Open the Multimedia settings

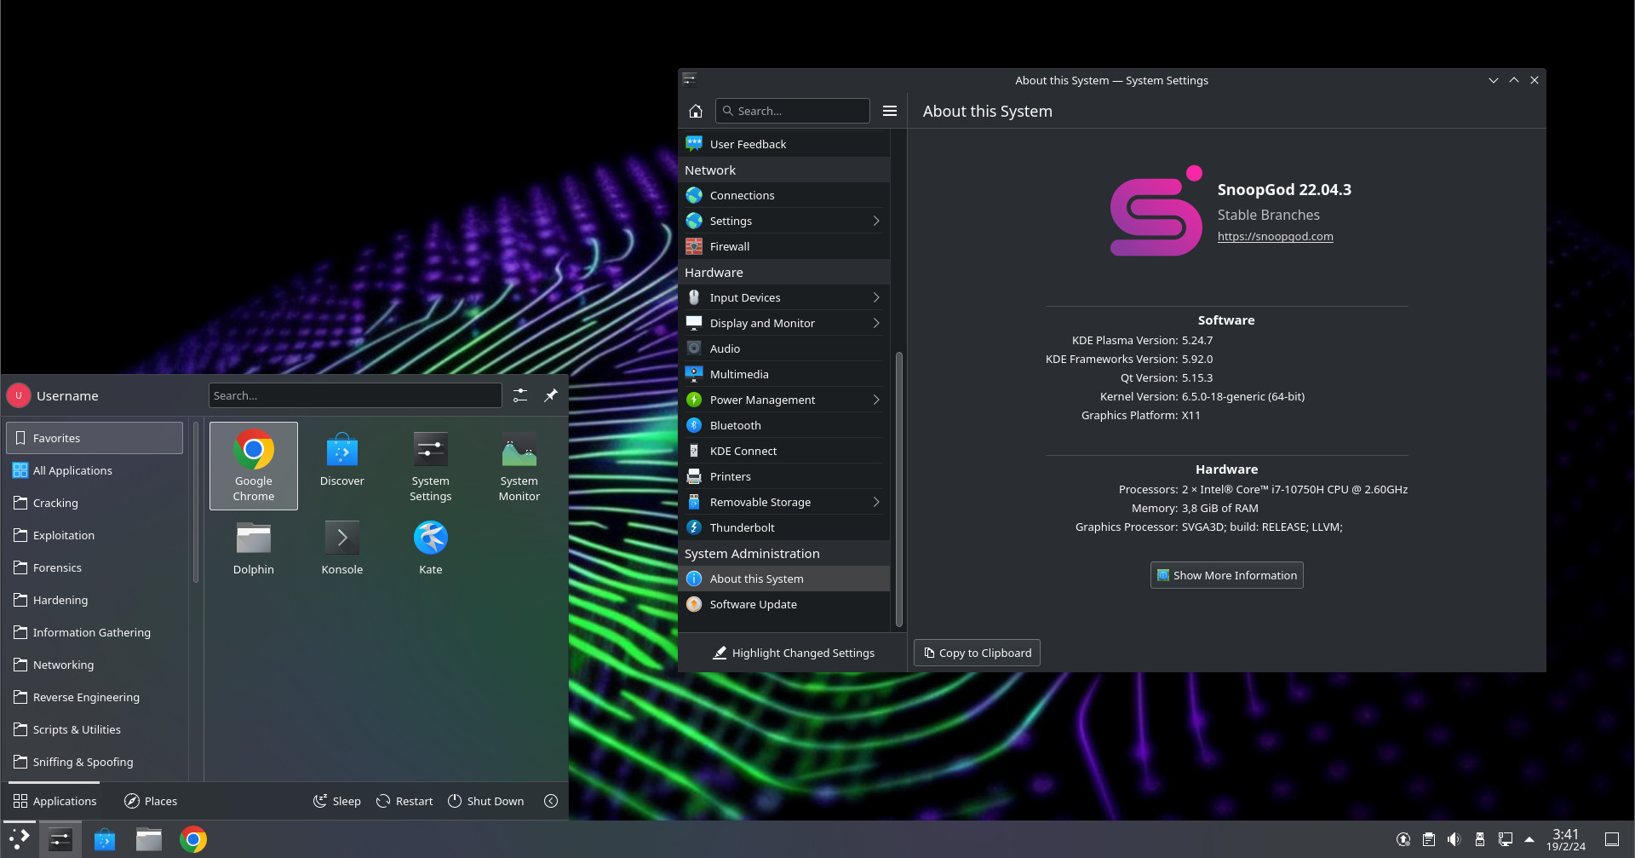[783, 374]
